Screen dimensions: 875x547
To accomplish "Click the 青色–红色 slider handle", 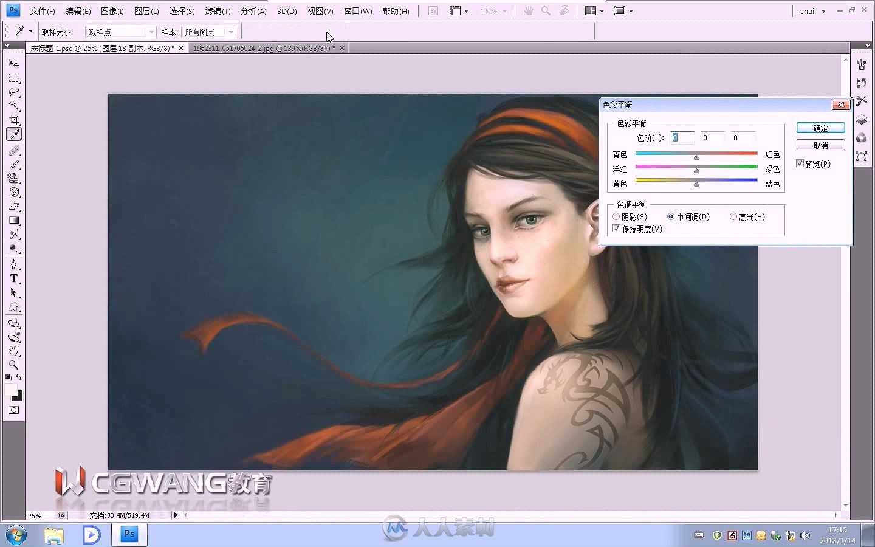I will 696,157.
